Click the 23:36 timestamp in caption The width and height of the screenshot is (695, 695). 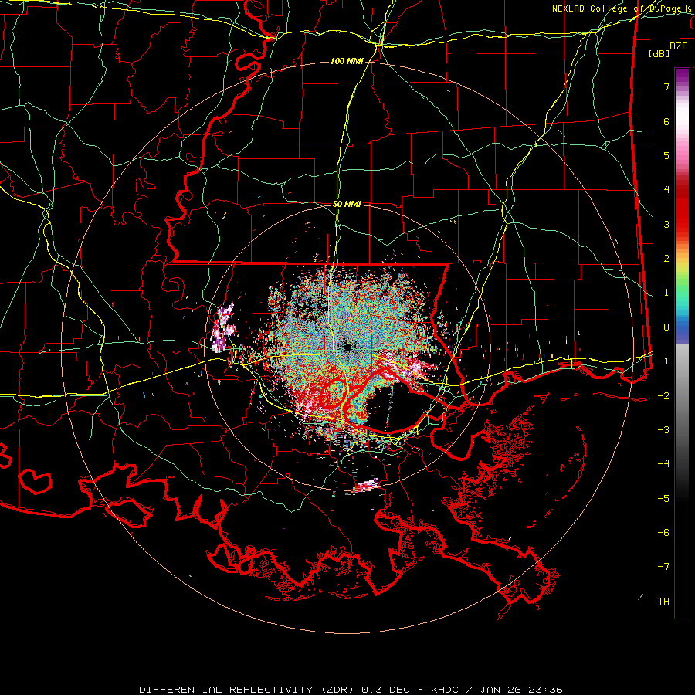[544, 690]
